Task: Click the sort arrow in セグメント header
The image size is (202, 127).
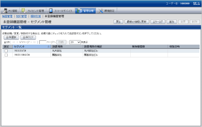Action: click(x=48, y=47)
